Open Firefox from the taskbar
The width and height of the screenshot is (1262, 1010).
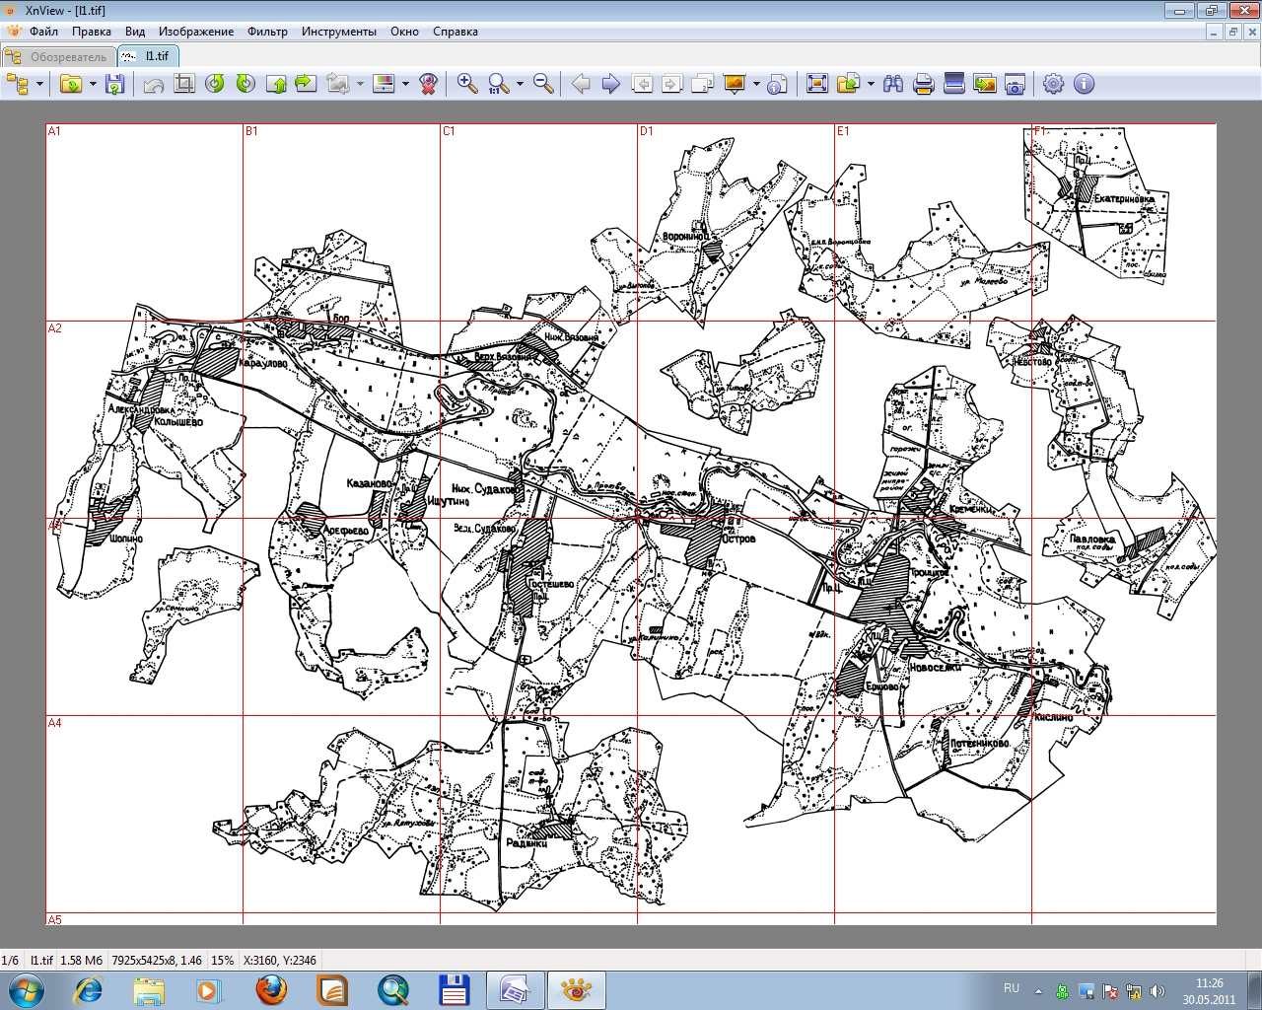point(271,989)
